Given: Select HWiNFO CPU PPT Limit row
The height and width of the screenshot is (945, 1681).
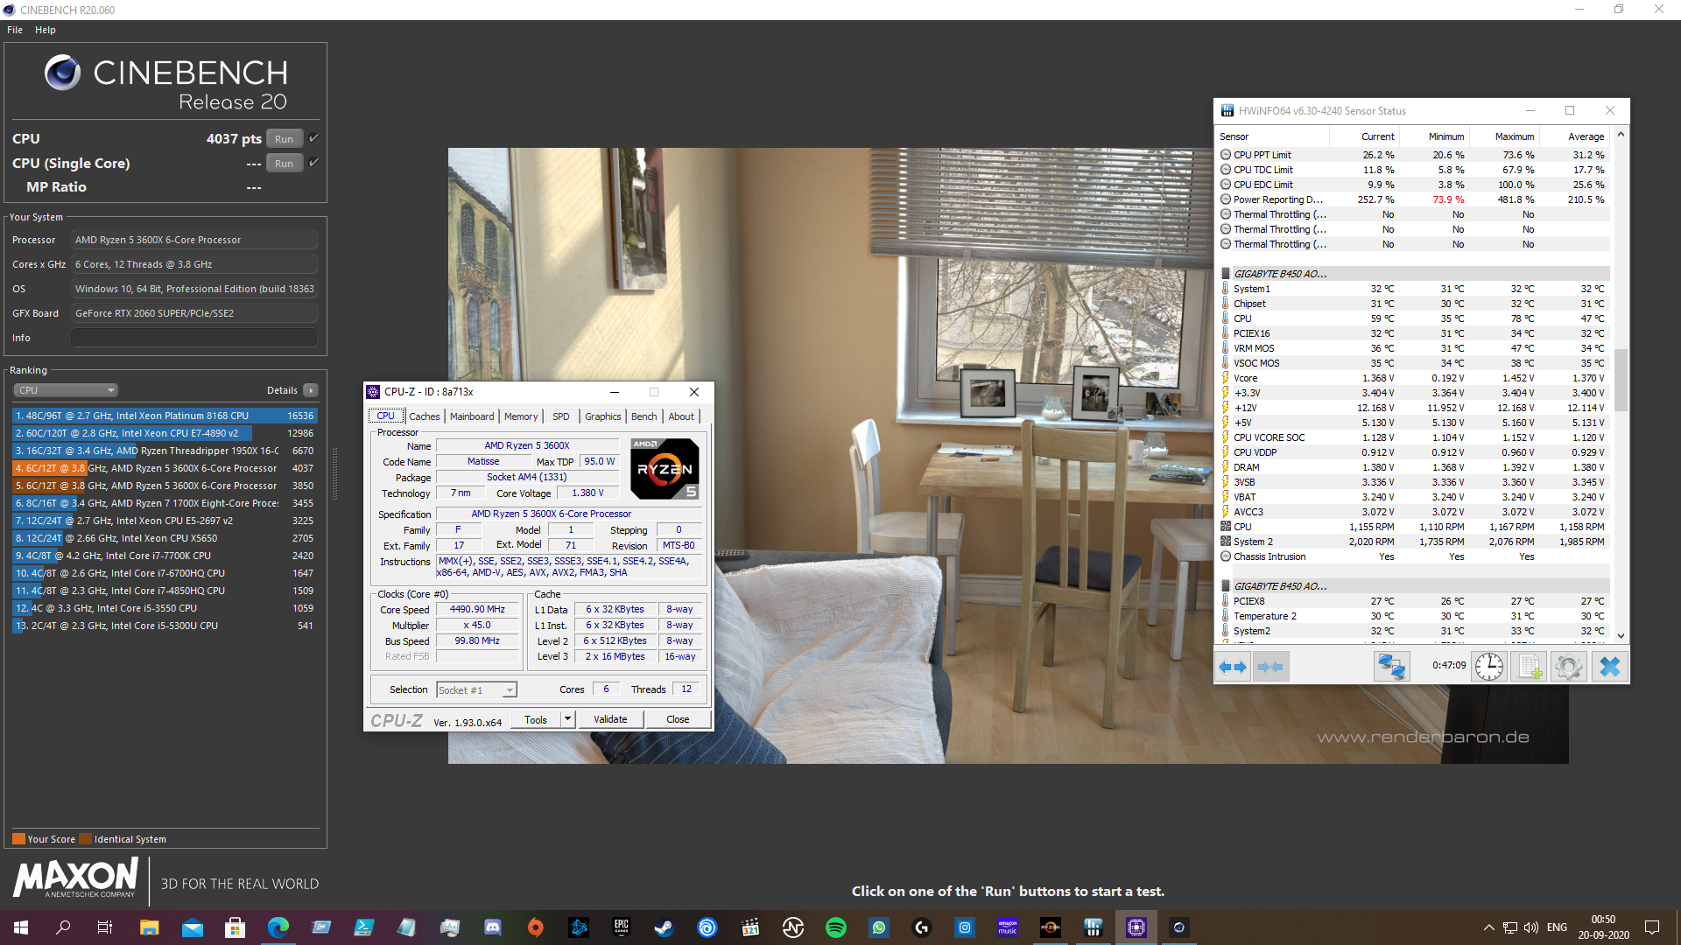Looking at the screenshot, I should 1414,155.
